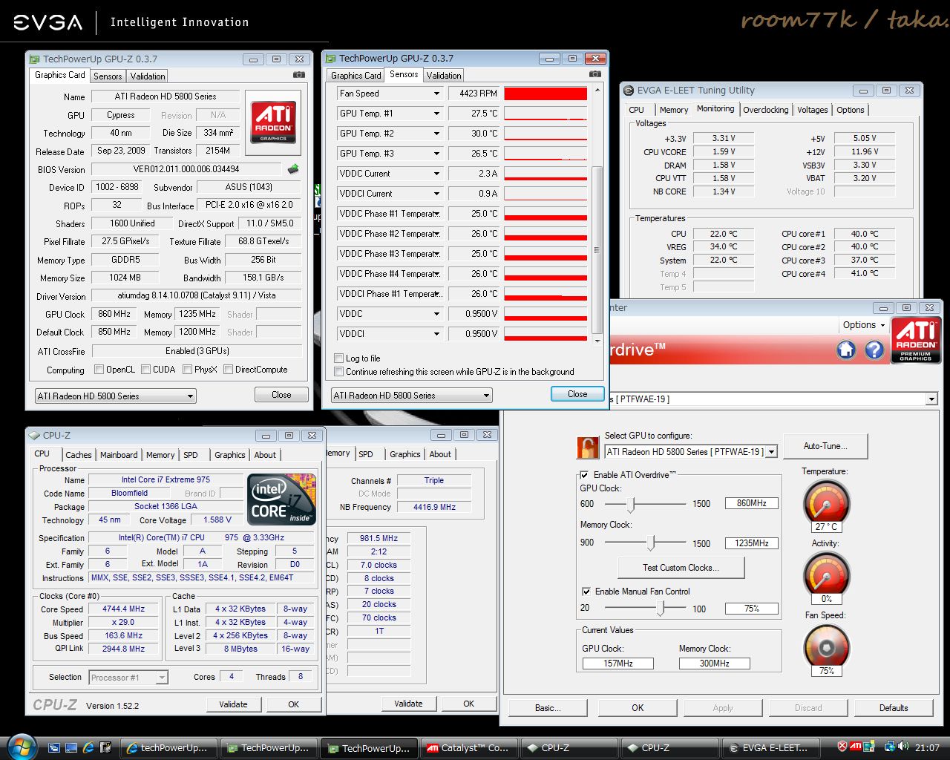
Task: Open the Caches tab in CPU-Z
Action: tap(79, 455)
